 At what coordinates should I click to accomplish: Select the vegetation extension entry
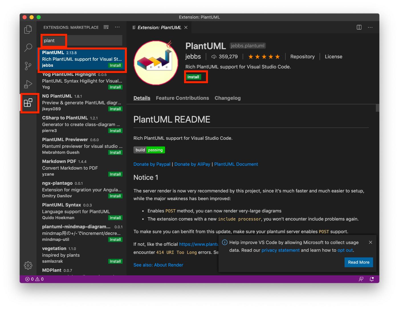82,255
